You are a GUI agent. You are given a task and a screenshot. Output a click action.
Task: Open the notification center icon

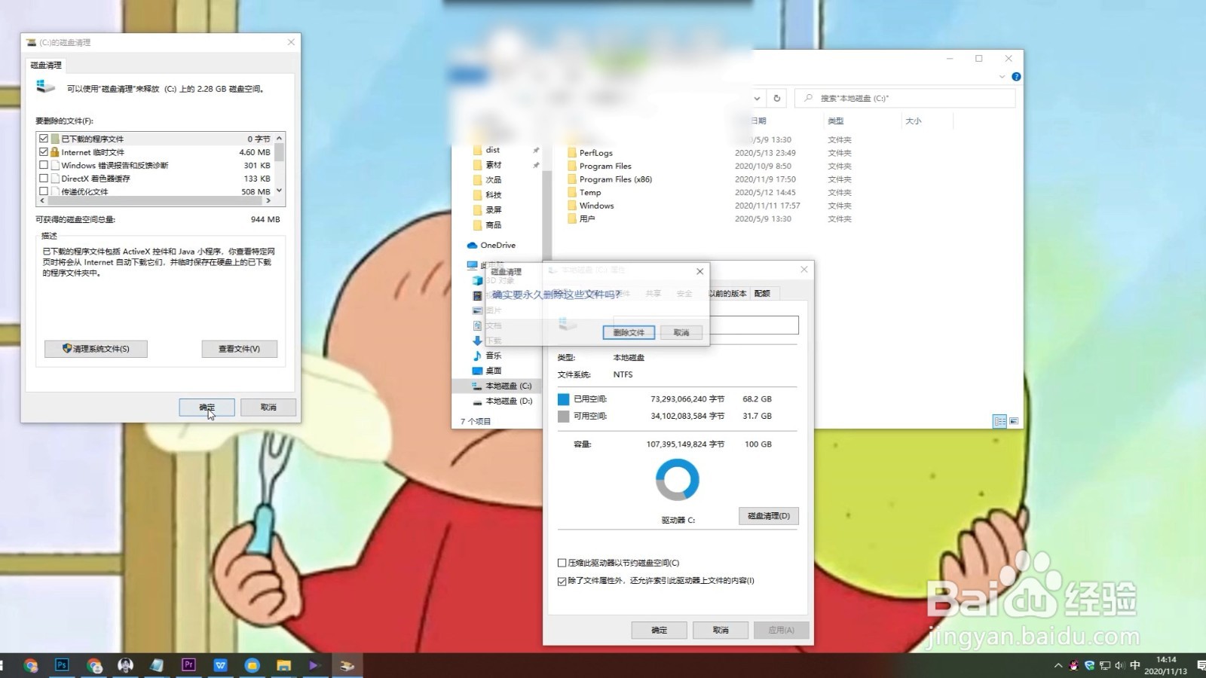coord(1200,665)
